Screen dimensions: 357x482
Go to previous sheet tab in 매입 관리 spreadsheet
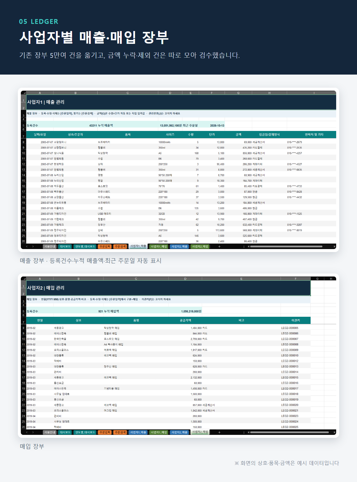pyautogui.click(x=27, y=432)
